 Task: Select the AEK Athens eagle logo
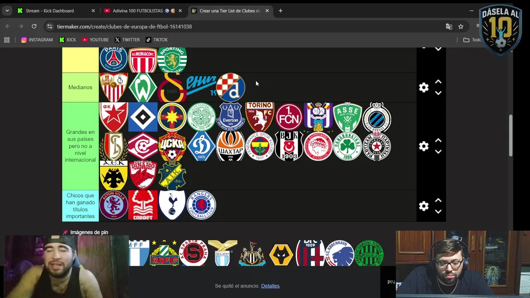click(x=113, y=175)
